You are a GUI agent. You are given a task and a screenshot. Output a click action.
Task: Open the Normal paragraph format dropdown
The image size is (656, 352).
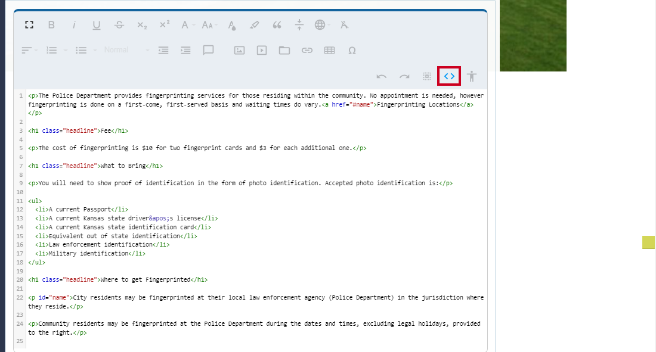[126, 50]
